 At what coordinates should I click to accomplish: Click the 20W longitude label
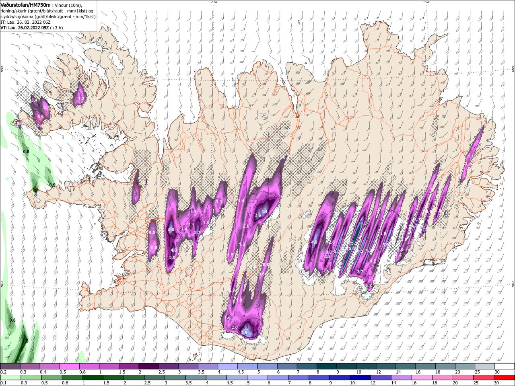coord(214,2)
